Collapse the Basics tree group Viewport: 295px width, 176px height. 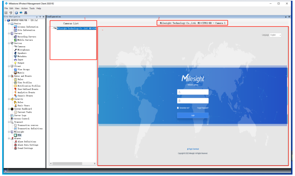pos(9,24)
